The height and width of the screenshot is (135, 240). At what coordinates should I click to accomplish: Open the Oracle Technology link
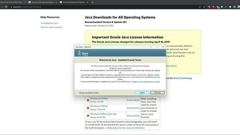(183, 78)
